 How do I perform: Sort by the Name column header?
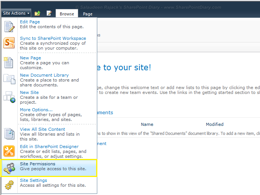point(147,124)
